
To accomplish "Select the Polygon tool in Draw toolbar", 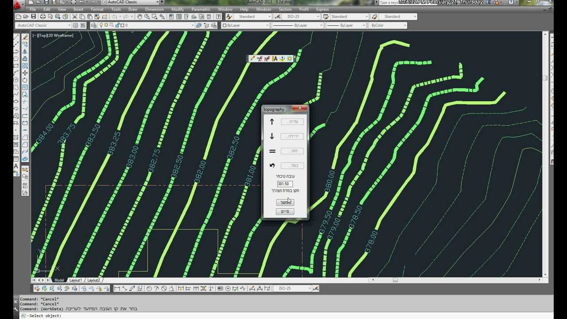I will coord(16,58).
